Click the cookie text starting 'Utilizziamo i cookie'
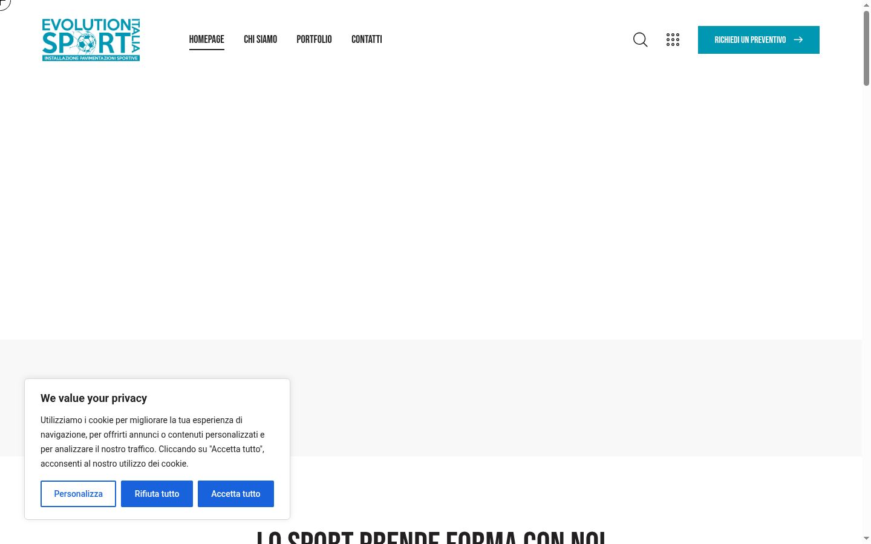Image resolution: width=871 pixels, height=544 pixels. click(152, 442)
